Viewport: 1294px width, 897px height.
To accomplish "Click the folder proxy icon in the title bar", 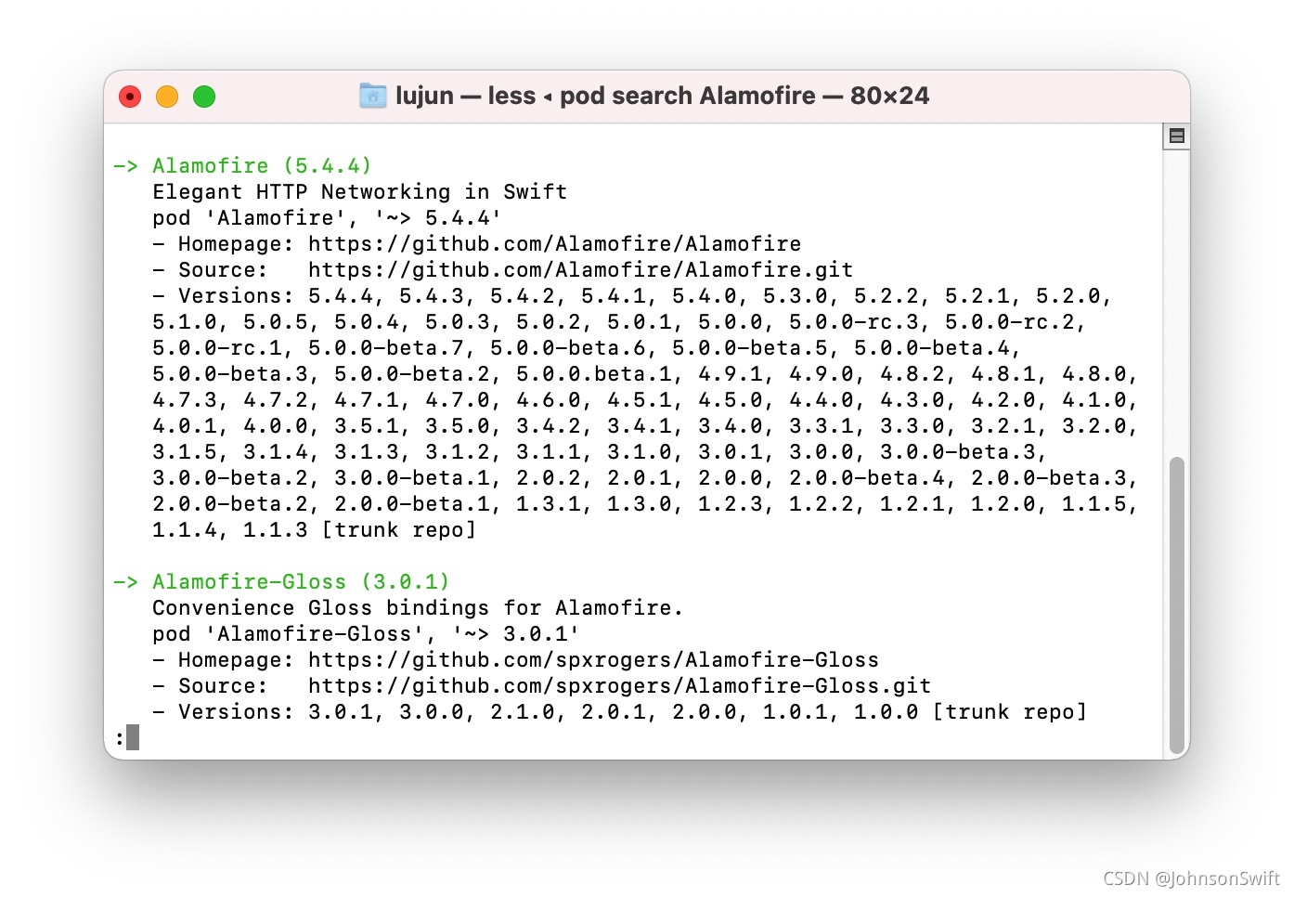I will click(372, 96).
